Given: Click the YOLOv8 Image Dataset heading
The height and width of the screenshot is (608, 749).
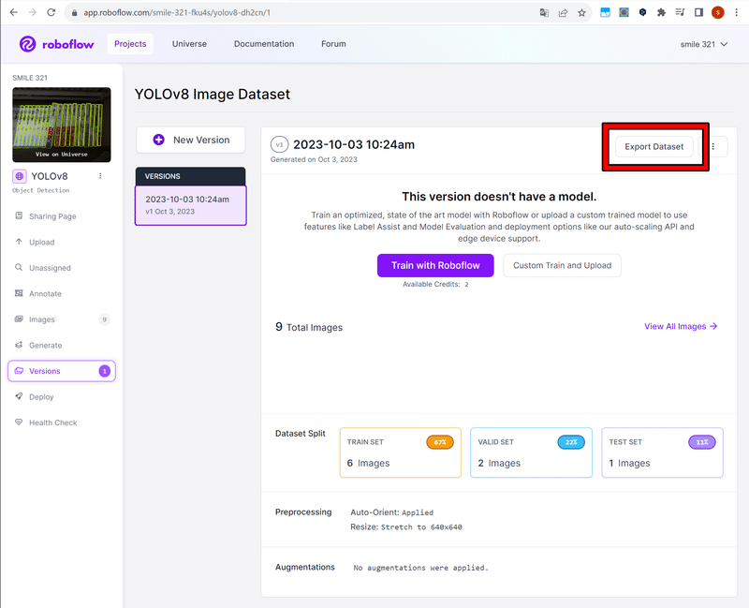Looking at the screenshot, I should [x=213, y=95].
